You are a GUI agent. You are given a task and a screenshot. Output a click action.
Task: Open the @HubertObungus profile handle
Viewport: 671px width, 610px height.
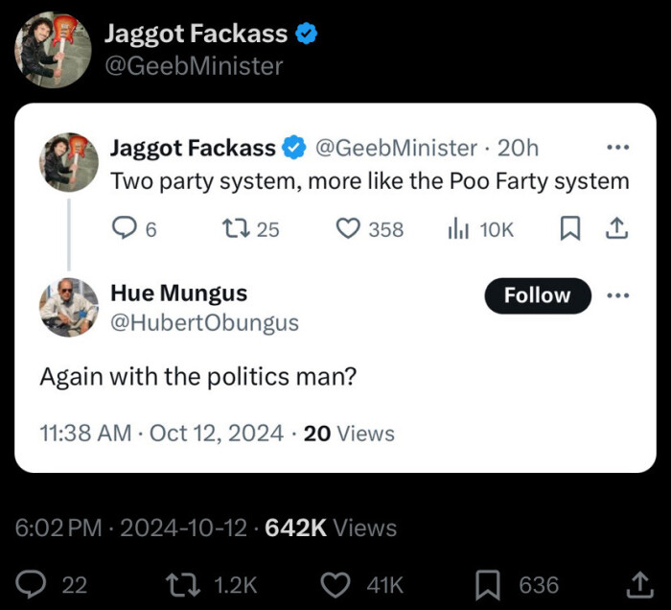[x=204, y=323]
